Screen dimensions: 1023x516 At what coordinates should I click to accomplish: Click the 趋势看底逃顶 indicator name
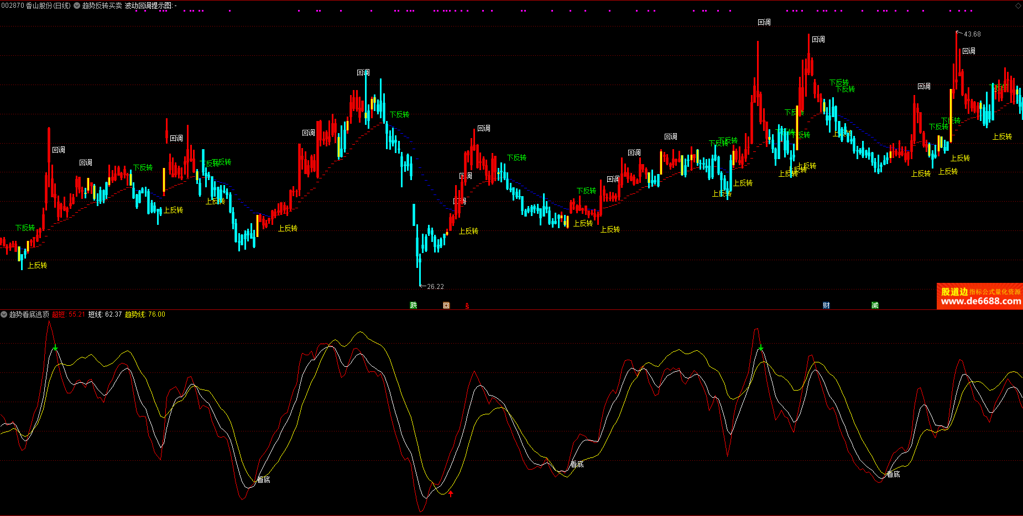[x=29, y=314]
